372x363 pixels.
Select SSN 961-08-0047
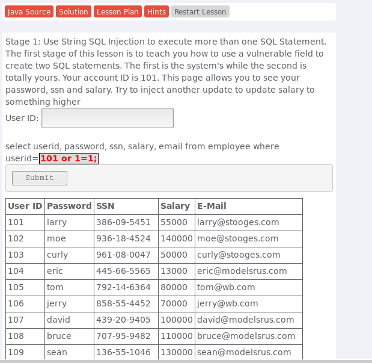(x=126, y=255)
